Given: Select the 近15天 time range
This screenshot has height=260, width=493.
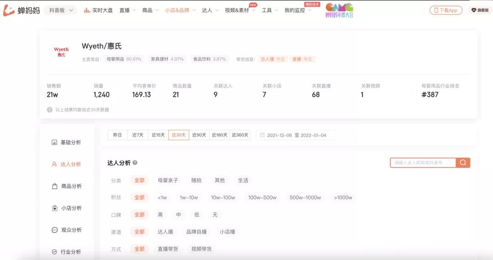Looking at the screenshot, I should coord(158,135).
